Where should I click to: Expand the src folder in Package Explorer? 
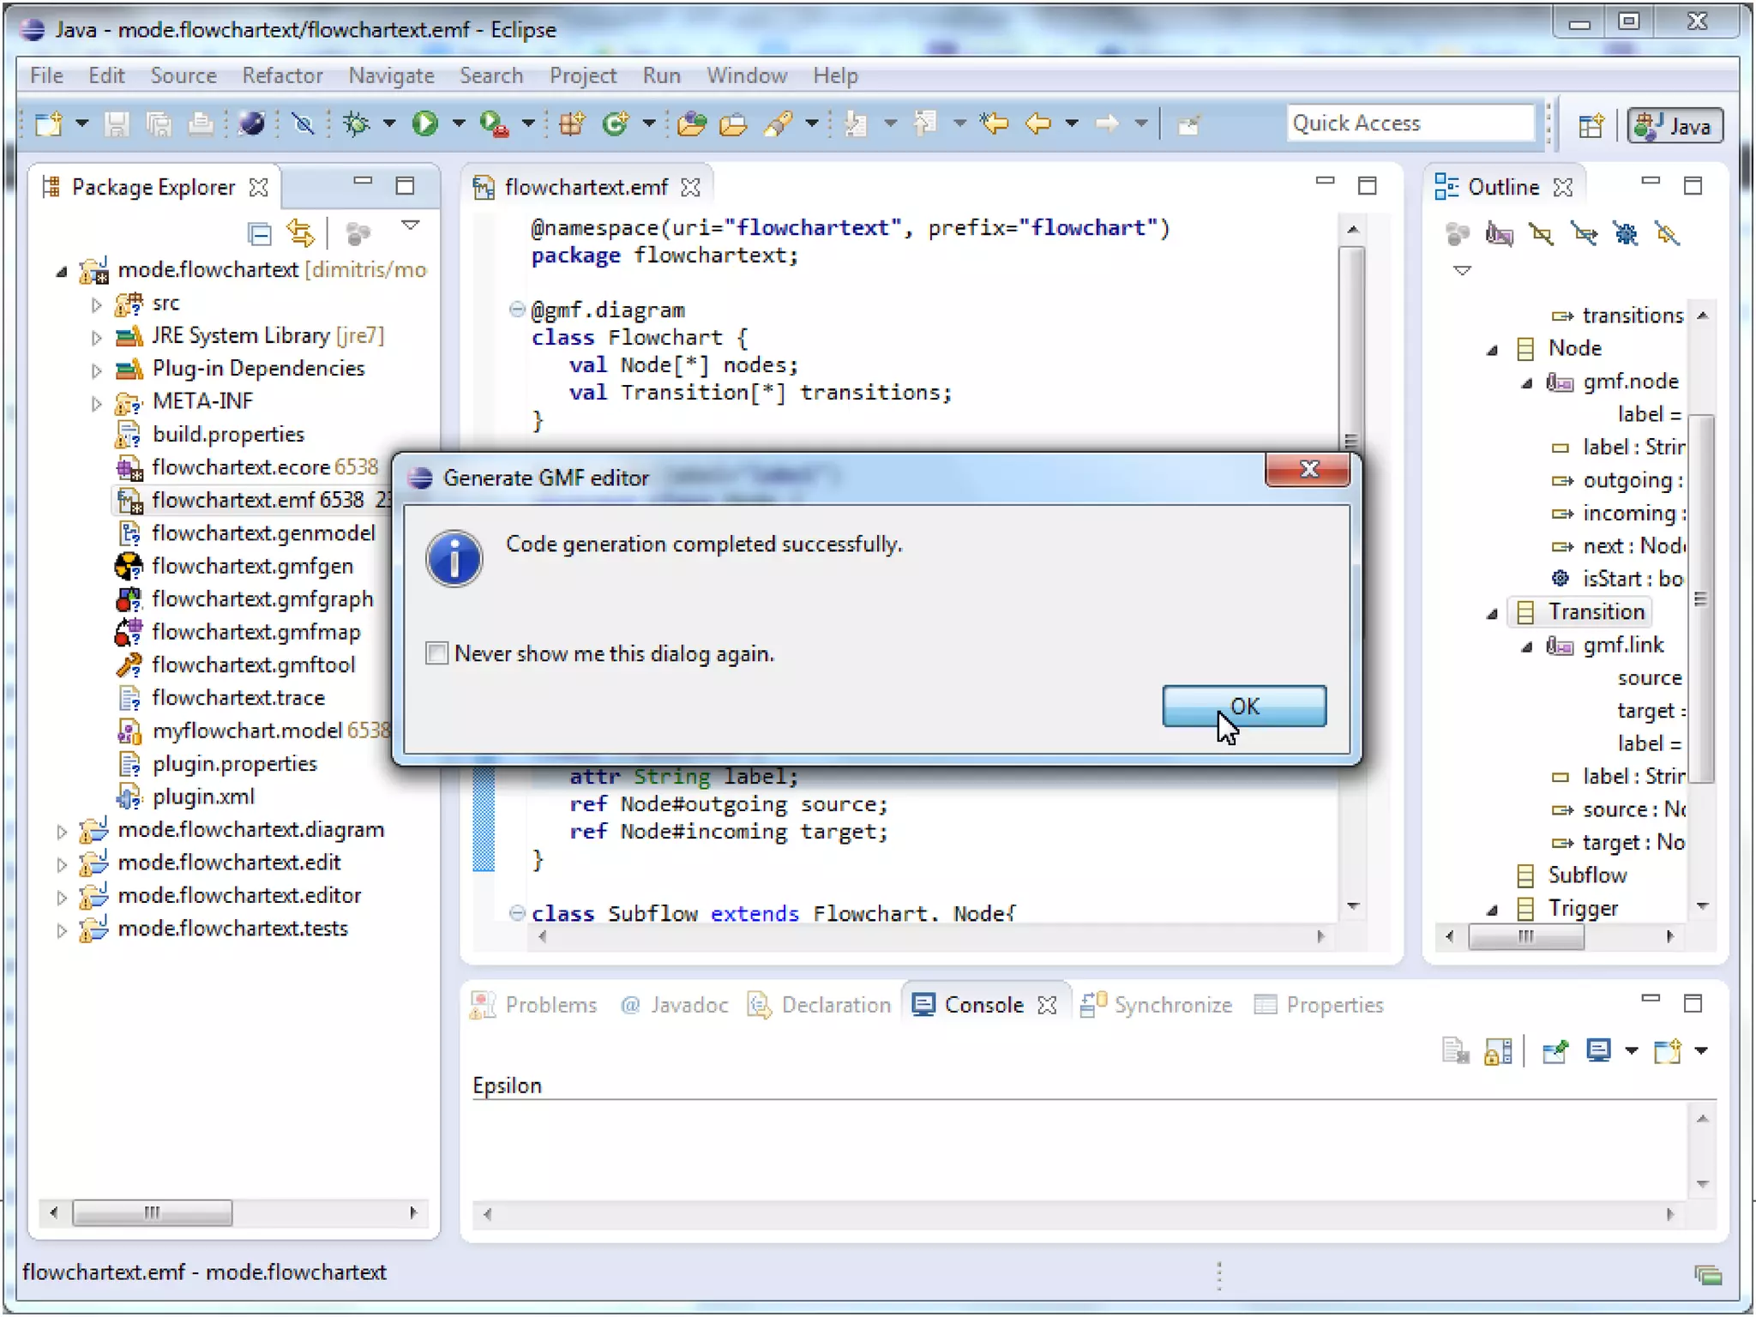[x=96, y=304]
